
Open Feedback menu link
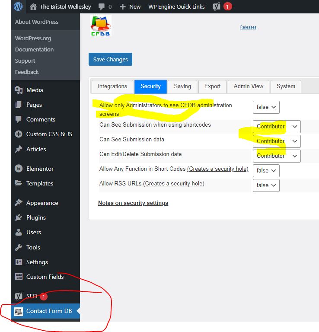tap(27, 72)
